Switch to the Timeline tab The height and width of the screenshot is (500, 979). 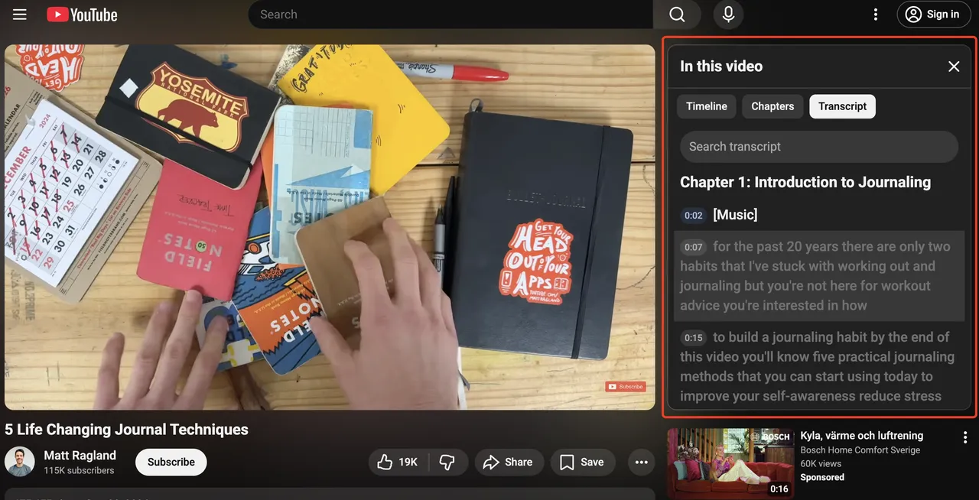click(x=707, y=106)
